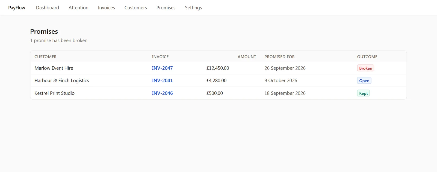
Task: Open the Dashboard nav item
Action: [x=48, y=8]
